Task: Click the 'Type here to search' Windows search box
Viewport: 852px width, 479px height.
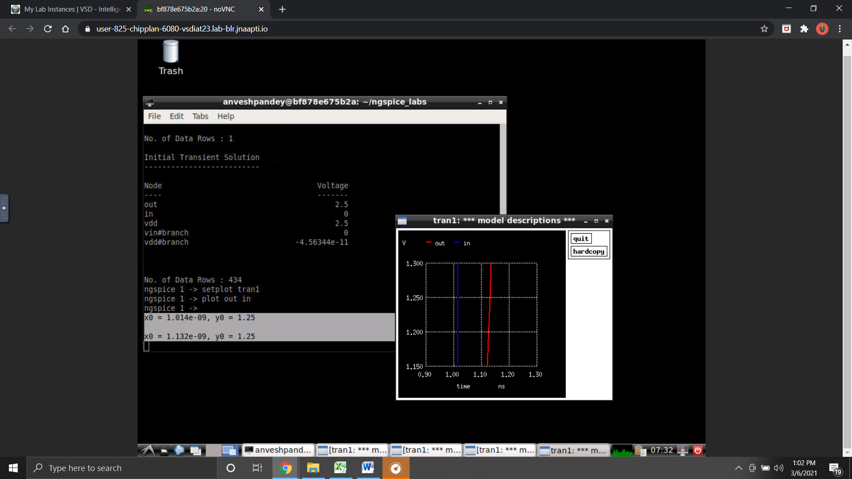Action: [111, 467]
